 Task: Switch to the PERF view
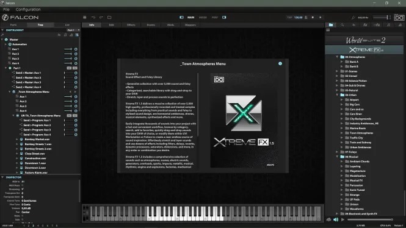[x=215, y=17]
